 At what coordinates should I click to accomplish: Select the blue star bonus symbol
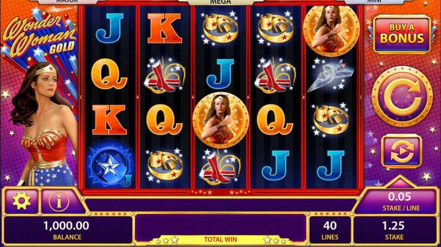[109, 165]
